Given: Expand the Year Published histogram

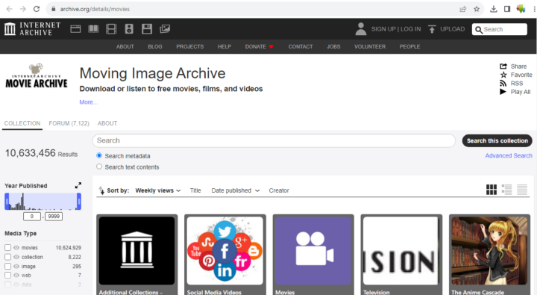Looking at the screenshot, I should (x=78, y=185).
